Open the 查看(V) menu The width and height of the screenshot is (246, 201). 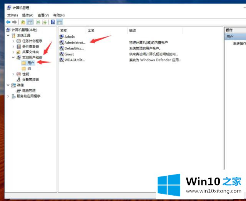point(43,15)
